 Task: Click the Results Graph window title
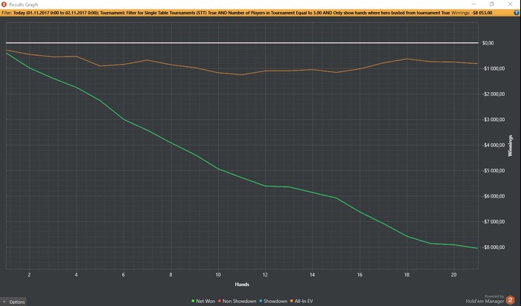[x=24, y=4]
